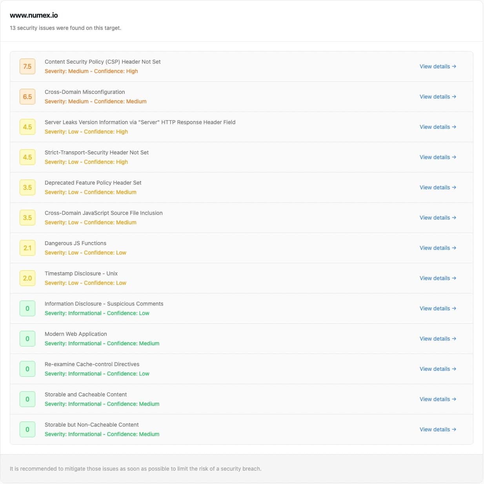The height and width of the screenshot is (484, 484).
Task: Click the 13 security issues summary text
Action: click(66, 28)
